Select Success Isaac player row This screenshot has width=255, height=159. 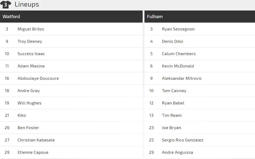[x=31, y=54]
